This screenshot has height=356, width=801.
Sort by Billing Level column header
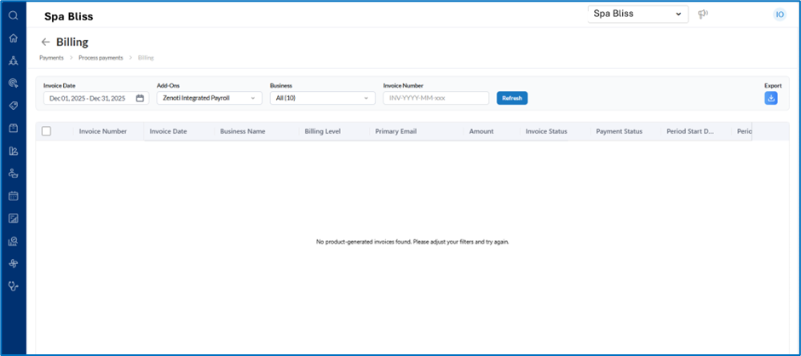pos(322,131)
